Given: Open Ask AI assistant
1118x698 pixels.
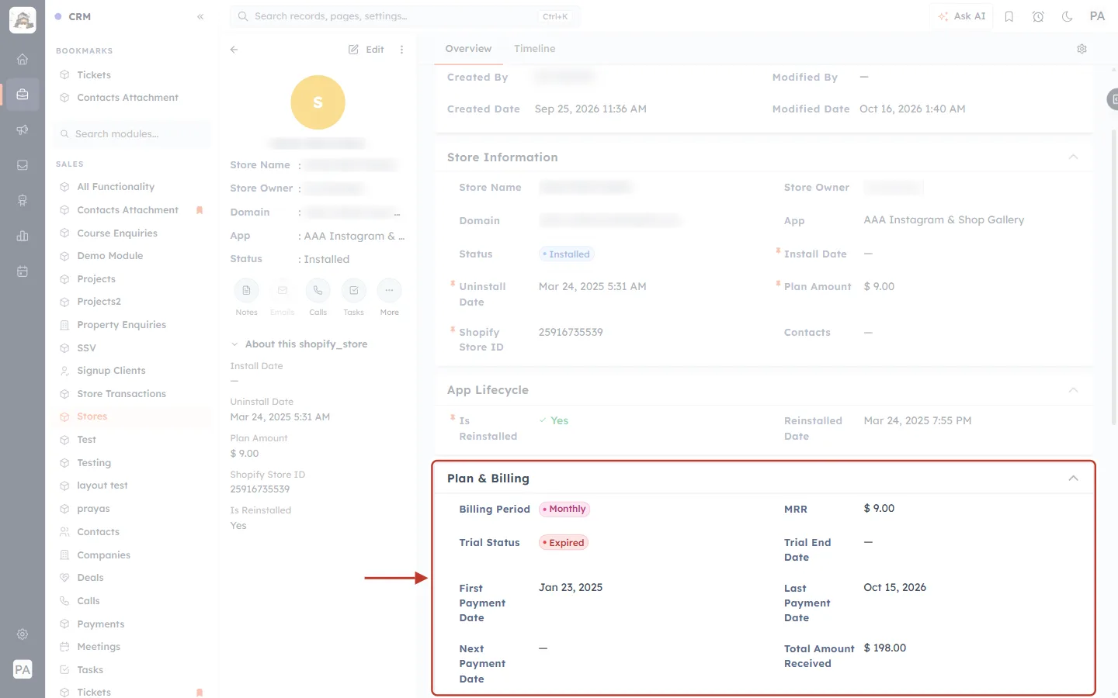Looking at the screenshot, I should (962, 16).
